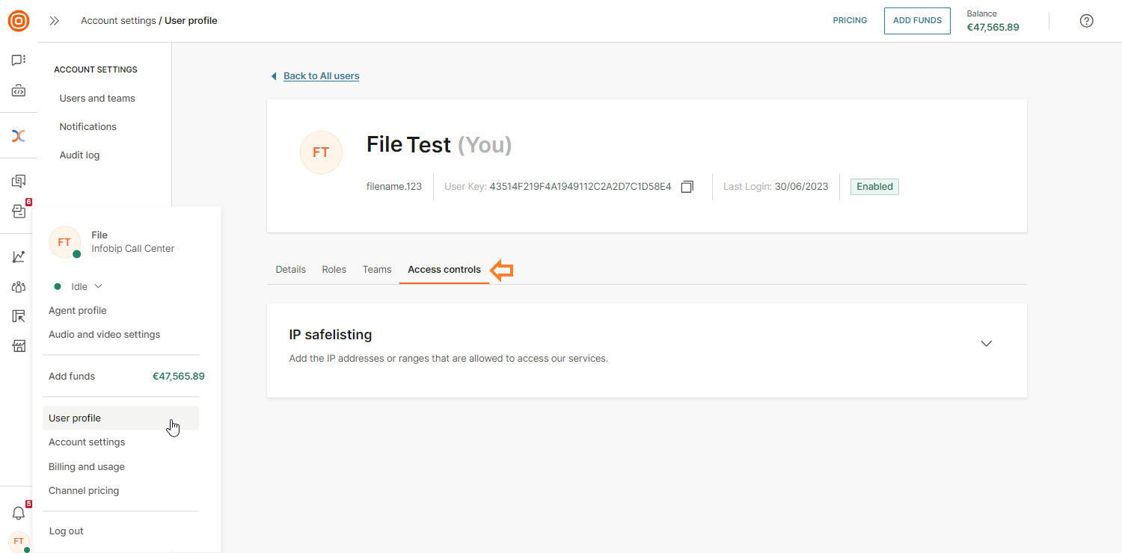Switch to the Teams tab
Viewport: 1122px width, 553px height.
pyautogui.click(x=377, y=270)
